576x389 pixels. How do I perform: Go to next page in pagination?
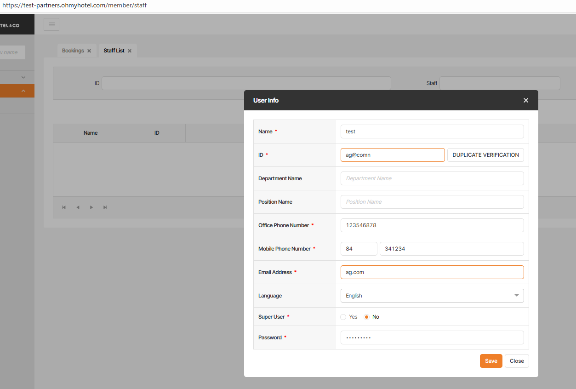point(91,207)
